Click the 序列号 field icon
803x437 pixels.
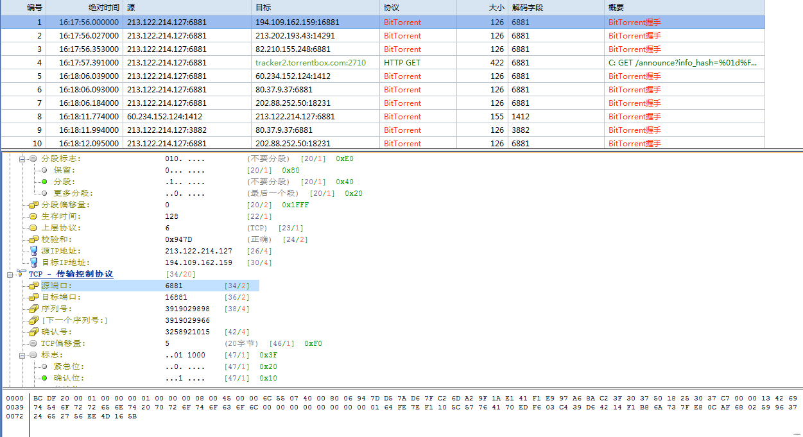tap(33, 309)
